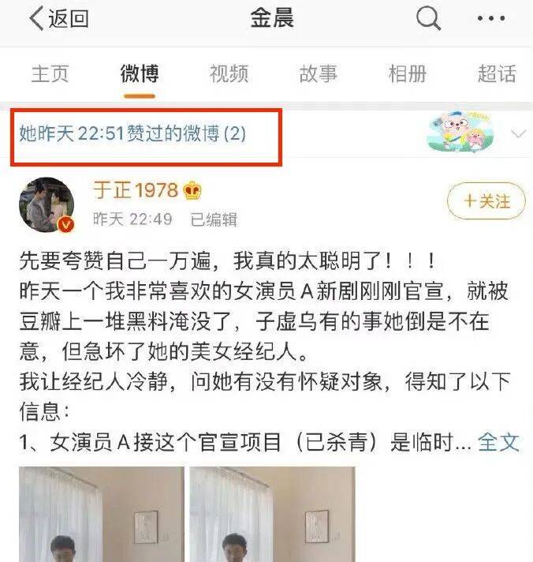The height and width of the screenshot is (562, 533).
Task: Follow 于正1978 with +关注 button
Action: pos(486,200)
